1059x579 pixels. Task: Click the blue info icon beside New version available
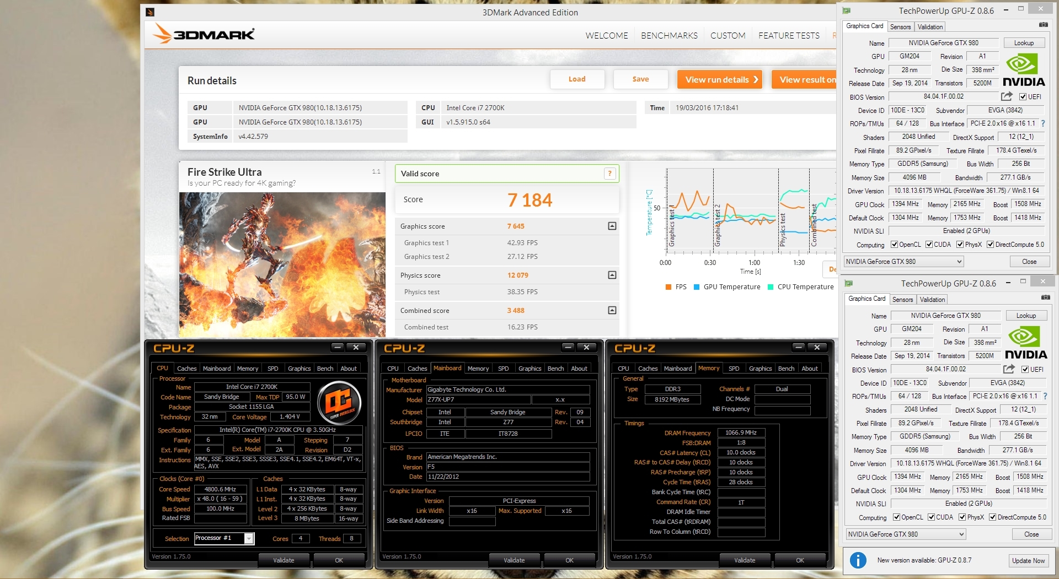pos(858,560)
